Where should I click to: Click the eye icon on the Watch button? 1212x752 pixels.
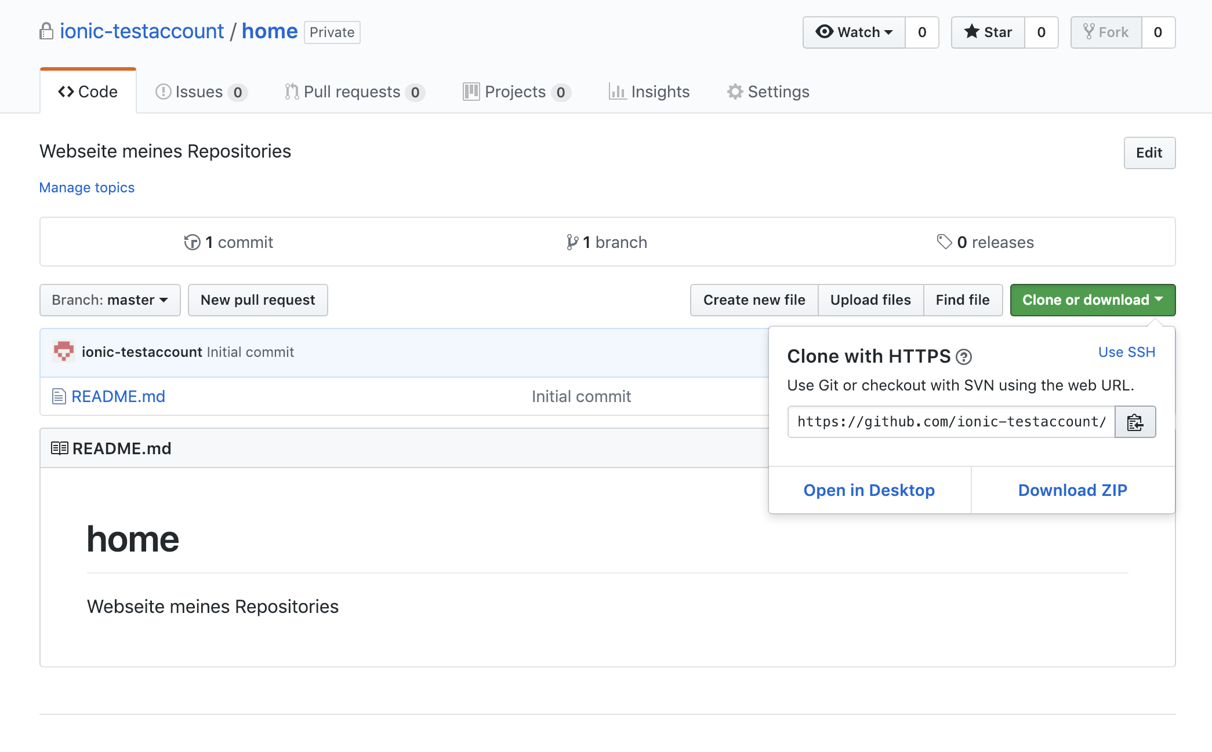click(825, 32)
